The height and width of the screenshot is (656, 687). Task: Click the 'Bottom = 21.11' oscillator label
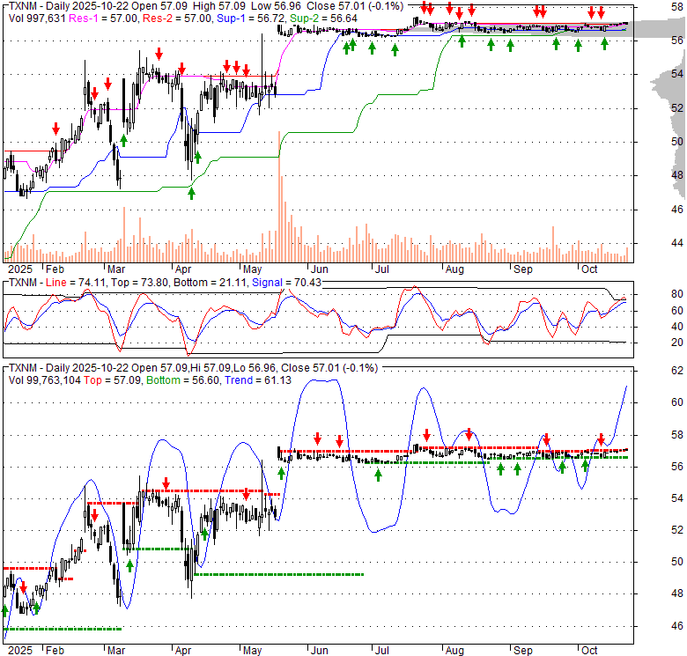(210, 283)
